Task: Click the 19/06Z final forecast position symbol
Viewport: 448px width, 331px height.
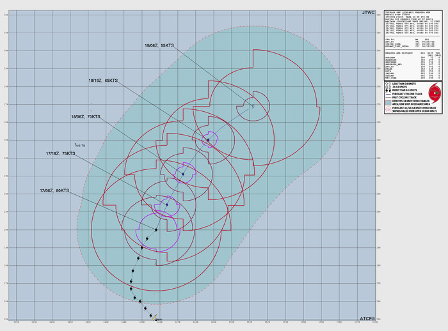Action: coord(253,106)
